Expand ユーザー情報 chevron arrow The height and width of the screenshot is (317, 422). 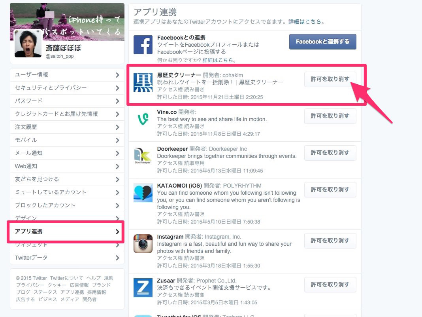tap(117, 75)
